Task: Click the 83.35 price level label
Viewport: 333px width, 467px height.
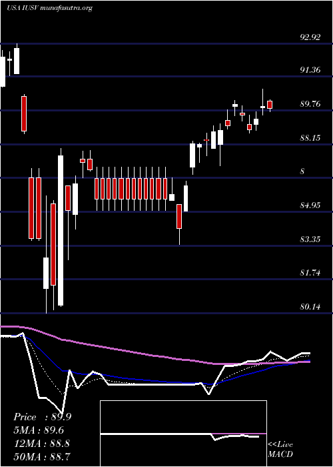Action: click(x=310, y=239)
